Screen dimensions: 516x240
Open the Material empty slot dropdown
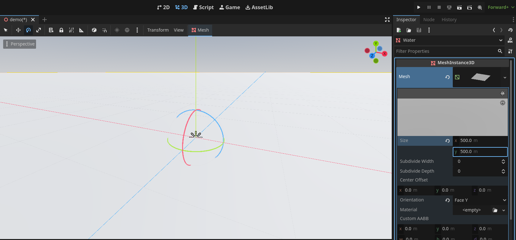pos(504,210)
